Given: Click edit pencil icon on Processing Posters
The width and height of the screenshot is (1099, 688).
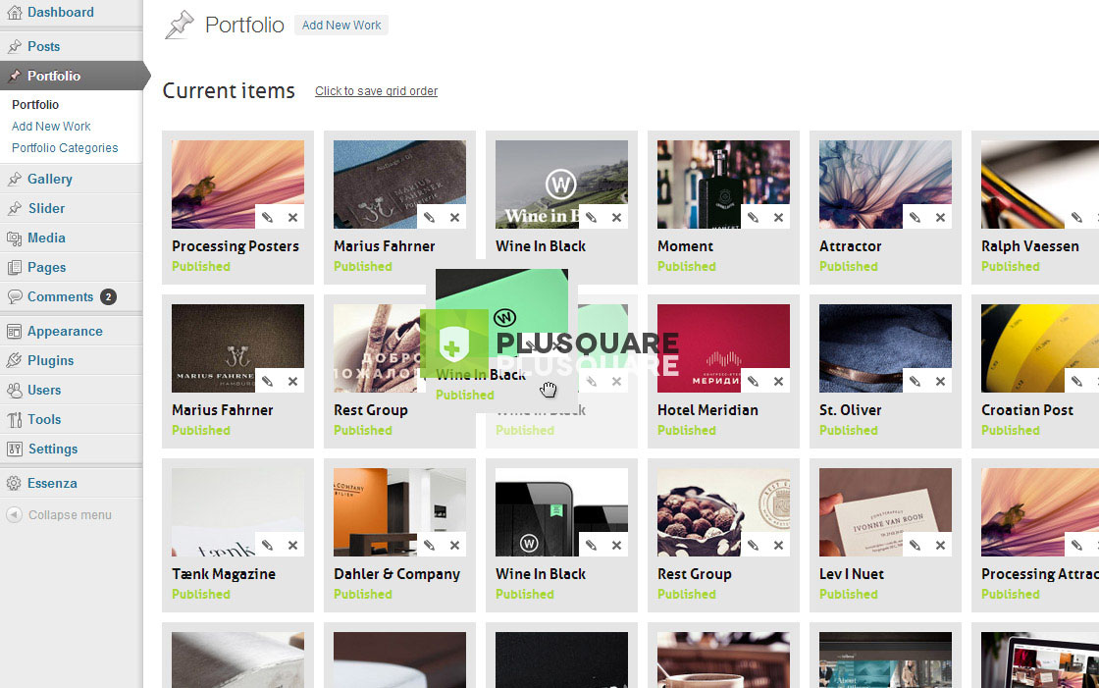Looking at the screenshot, I should click(x=267, y=217).
